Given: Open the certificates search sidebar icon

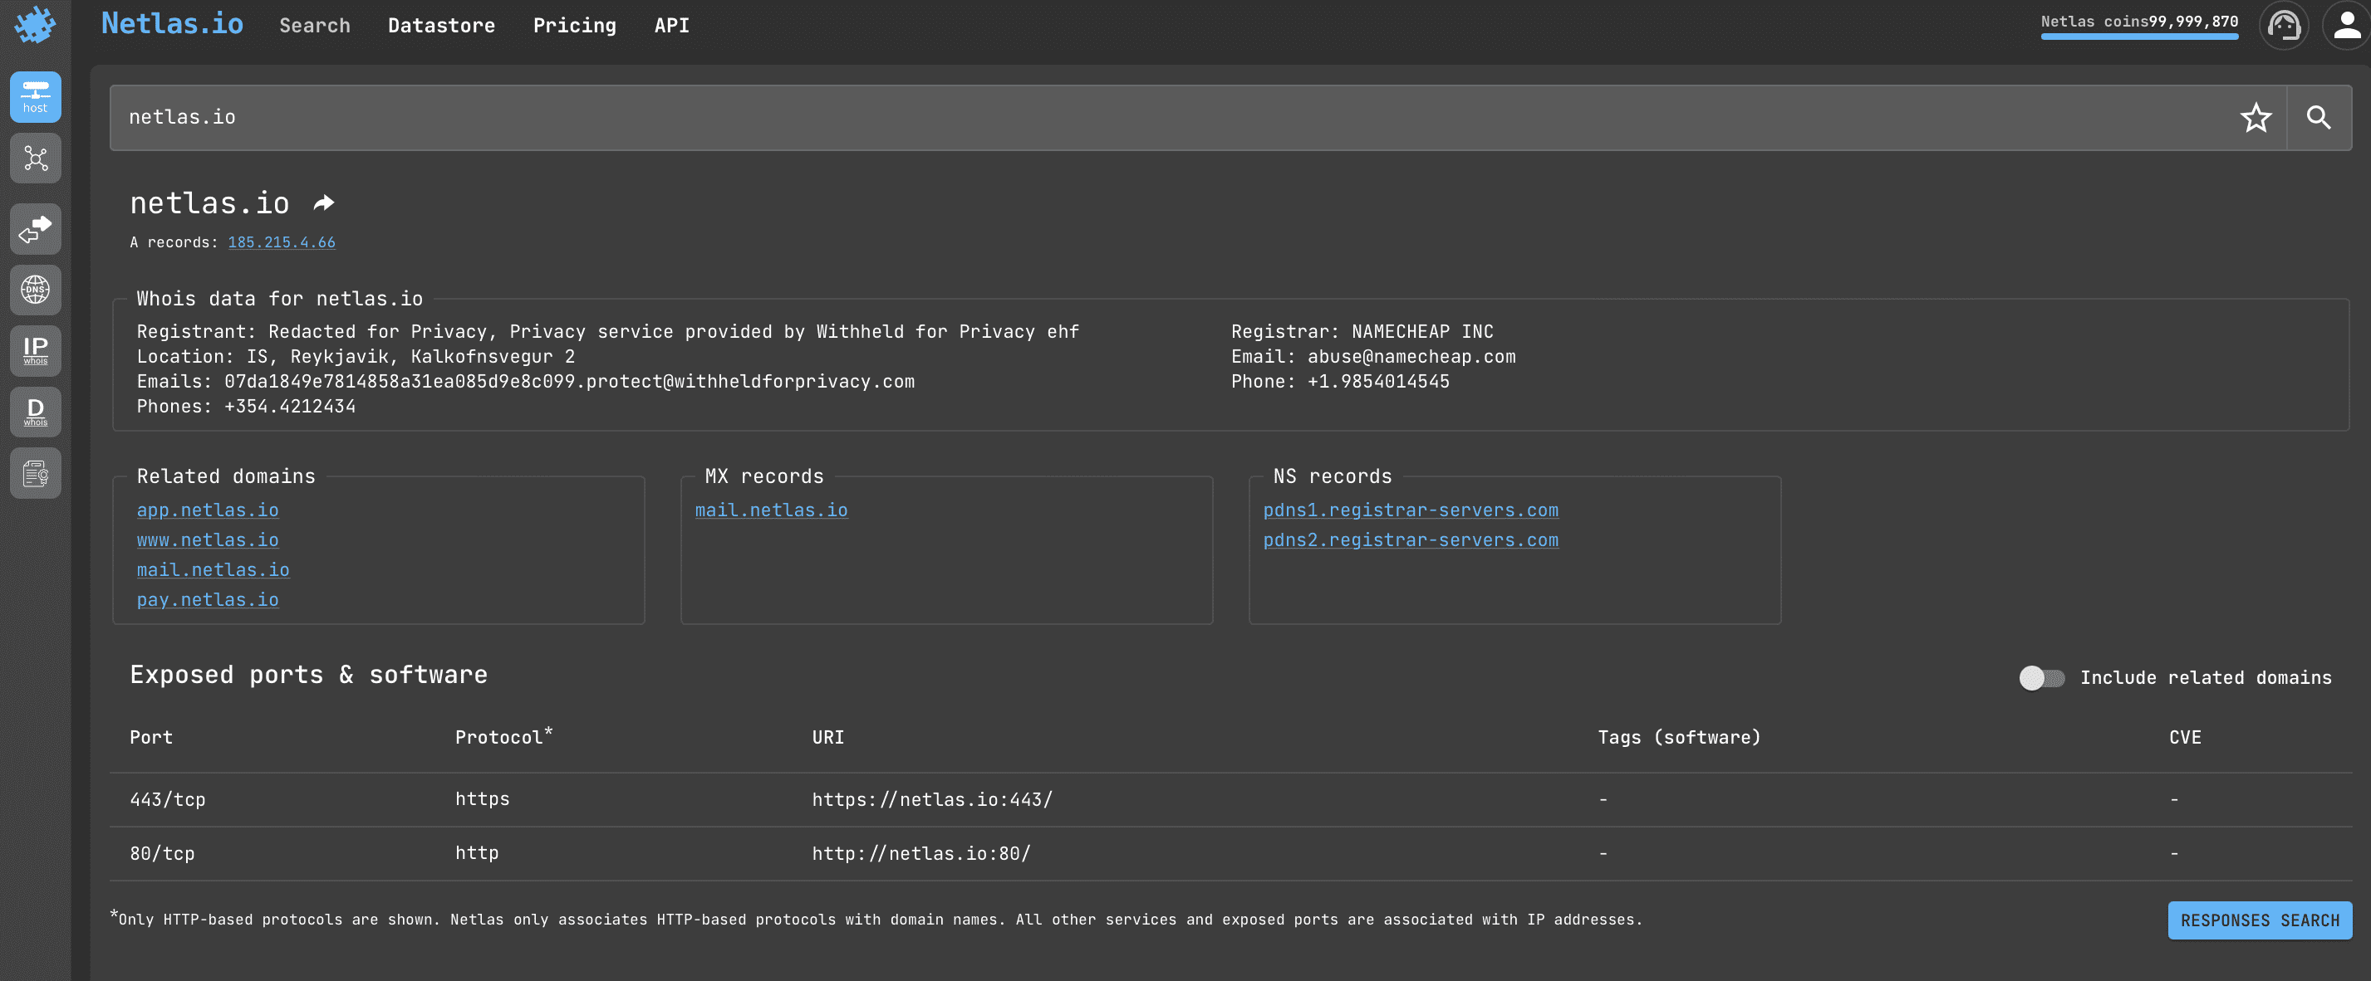Looking at the screenshot, I should pyautogui.click(x=35, y=472).
